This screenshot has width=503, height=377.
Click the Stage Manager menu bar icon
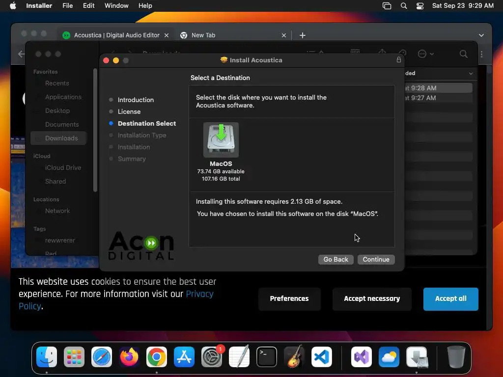pyautogui.click(x=387, y=6)
